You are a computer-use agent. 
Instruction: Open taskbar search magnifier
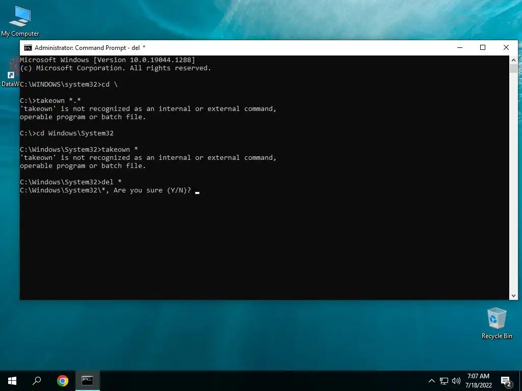[x=37, y=381]
